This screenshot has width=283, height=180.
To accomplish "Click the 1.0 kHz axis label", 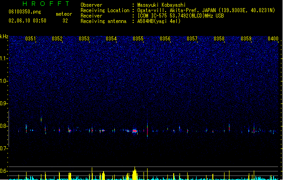I will click(4, 81).
